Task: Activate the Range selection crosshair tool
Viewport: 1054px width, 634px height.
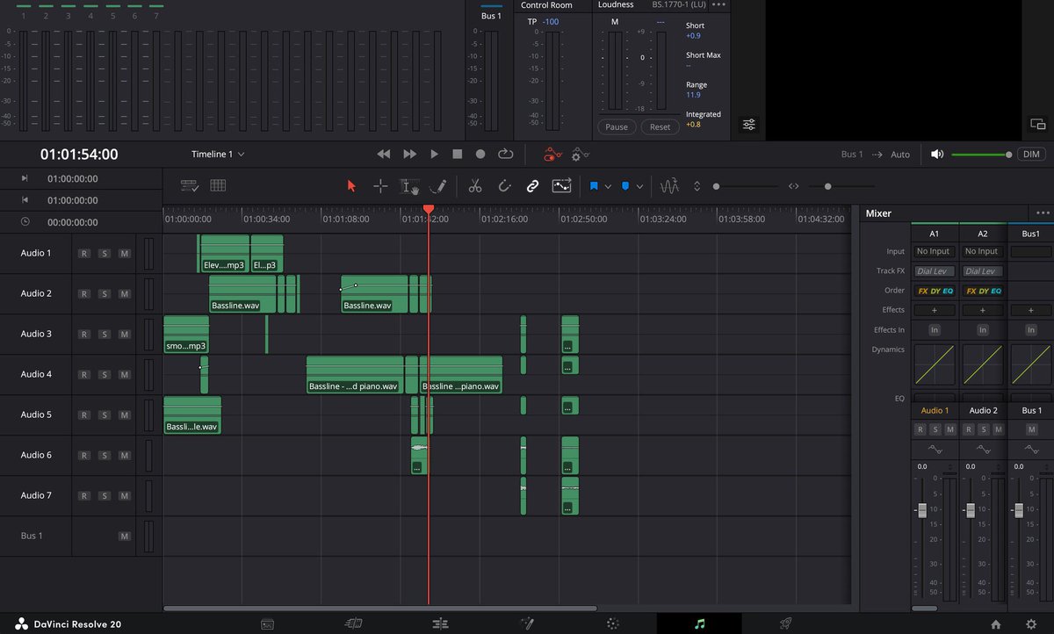Action: [380, 186]
